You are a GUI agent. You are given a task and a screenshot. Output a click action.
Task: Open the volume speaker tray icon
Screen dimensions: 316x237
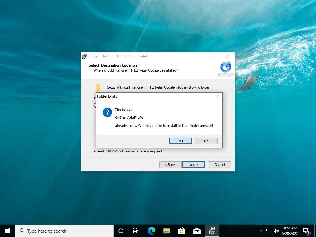point(276,231)
